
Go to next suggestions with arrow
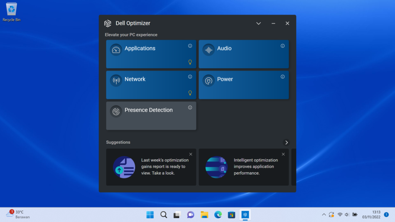tap(287, 143)
